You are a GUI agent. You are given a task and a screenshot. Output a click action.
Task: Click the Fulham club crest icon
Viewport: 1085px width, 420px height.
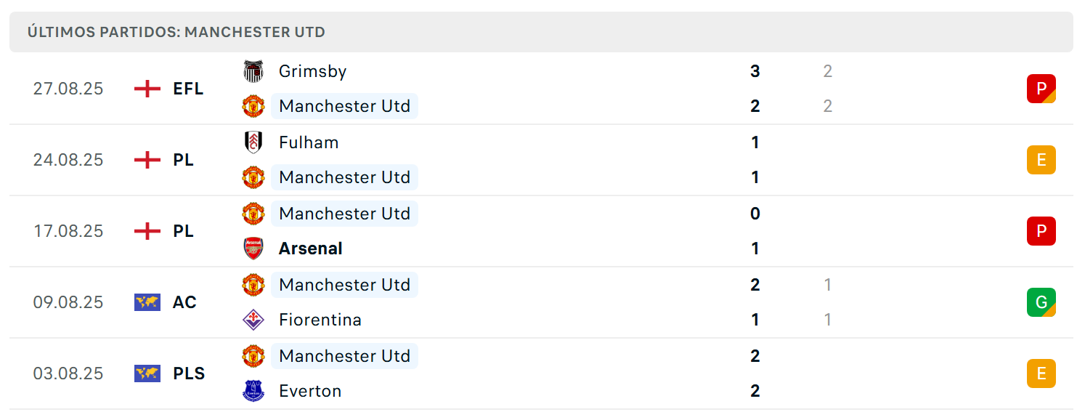pos(253,142)
